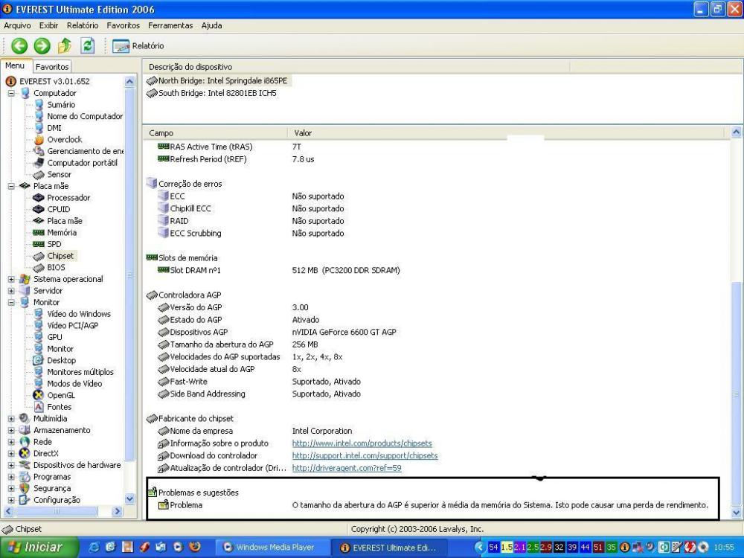744x558 pixels.
Task: Click the Refresh toolbar icon
Action: tap(88, 45)
